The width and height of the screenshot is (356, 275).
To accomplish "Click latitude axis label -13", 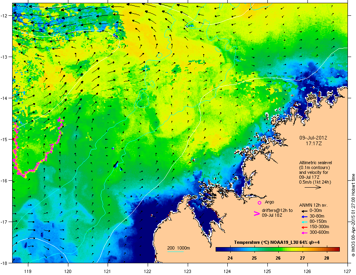I will click(4, 57).
